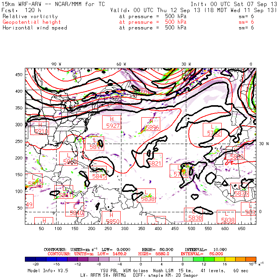Select the red "Geopotential height" field name
The height and width of the screenshot is (279, 279).
coord(32,22)
